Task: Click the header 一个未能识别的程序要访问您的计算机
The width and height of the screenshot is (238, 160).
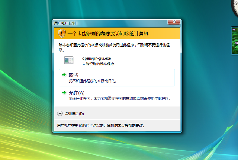Action: (x=108, y=33)
